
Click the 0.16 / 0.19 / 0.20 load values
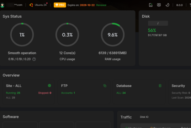20,59
